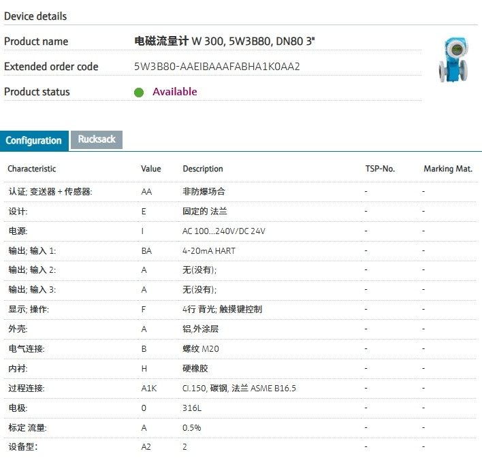Click the Available product status text
Screen dimensions: 482x460
coord(175,92)
